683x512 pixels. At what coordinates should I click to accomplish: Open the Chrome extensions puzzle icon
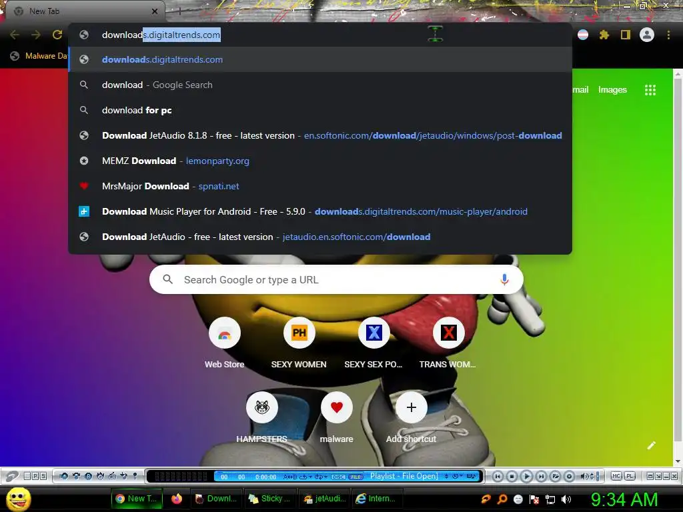(604, 35)
